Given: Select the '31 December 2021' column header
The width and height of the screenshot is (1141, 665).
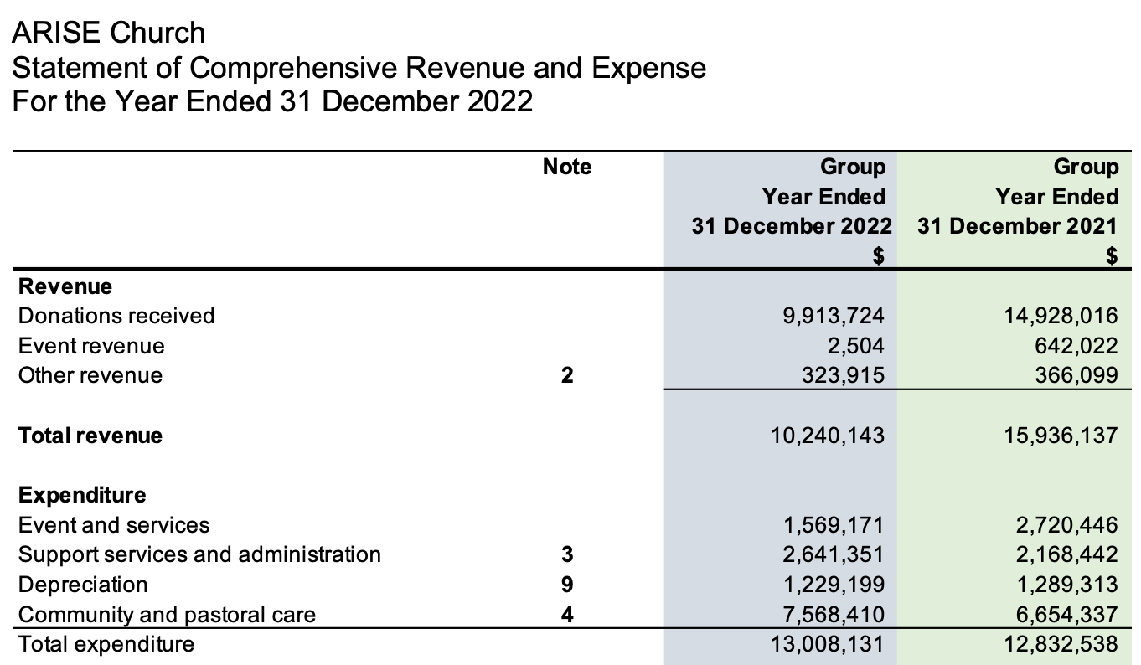Looking at the screenshot, I should click(1018, 226).
